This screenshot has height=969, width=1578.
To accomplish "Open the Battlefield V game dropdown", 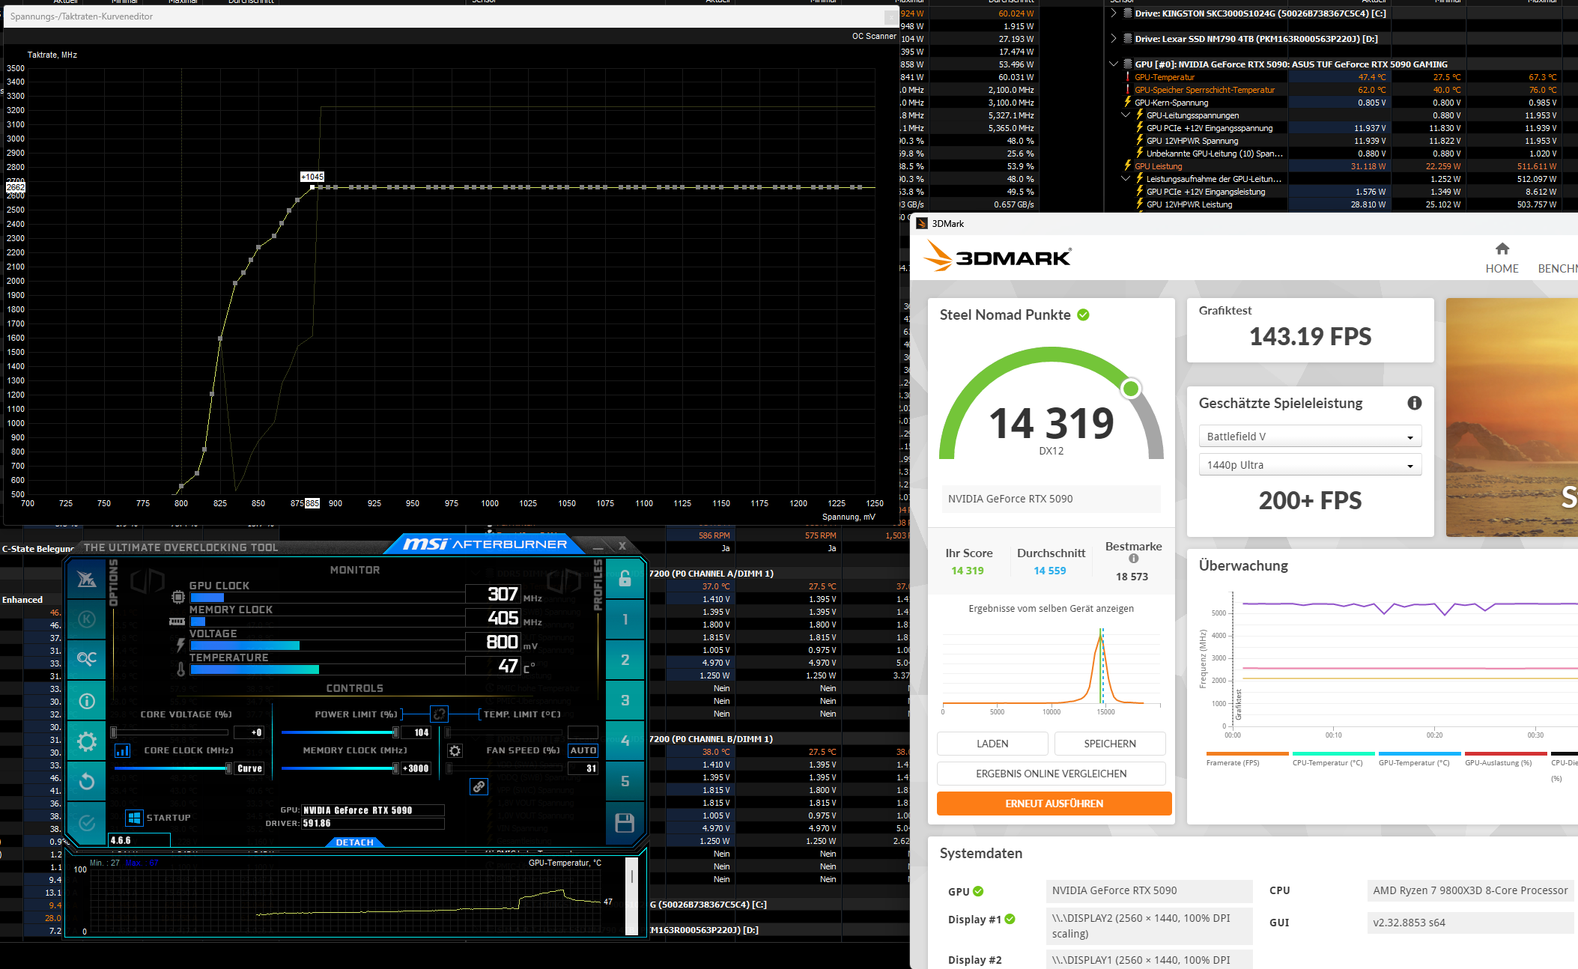I will 1310,437.
